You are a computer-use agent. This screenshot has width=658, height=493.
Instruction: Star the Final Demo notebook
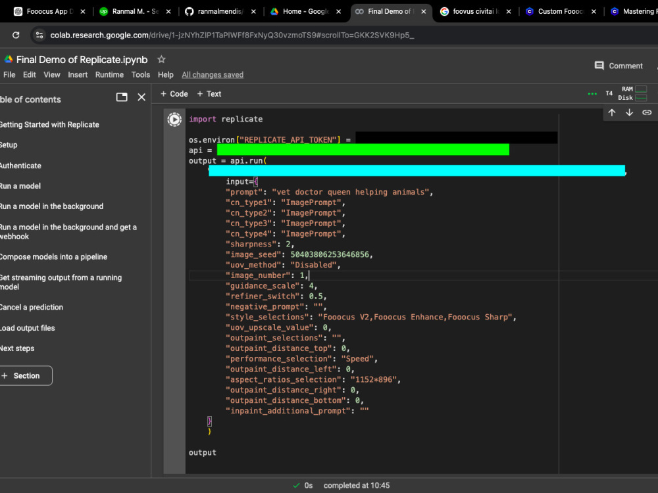160,59
